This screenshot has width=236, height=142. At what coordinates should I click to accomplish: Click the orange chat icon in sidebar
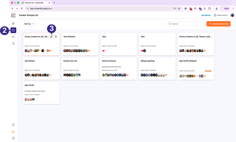tap(13, 131)
